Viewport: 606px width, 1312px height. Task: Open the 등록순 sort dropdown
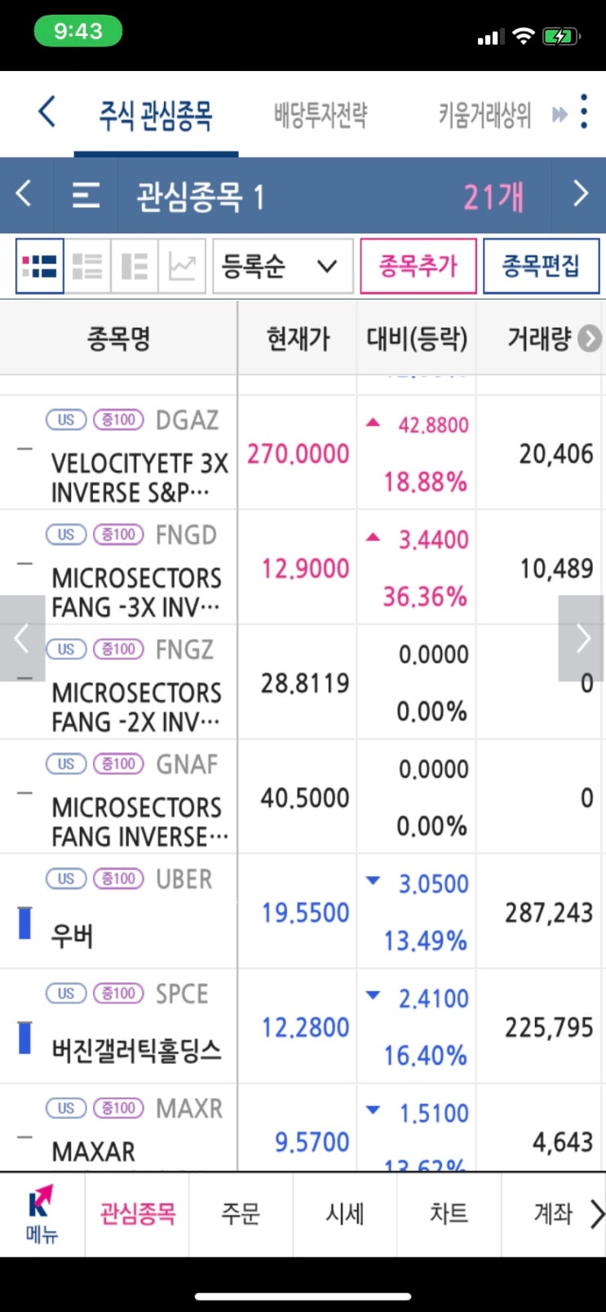[x=282, y=266]
